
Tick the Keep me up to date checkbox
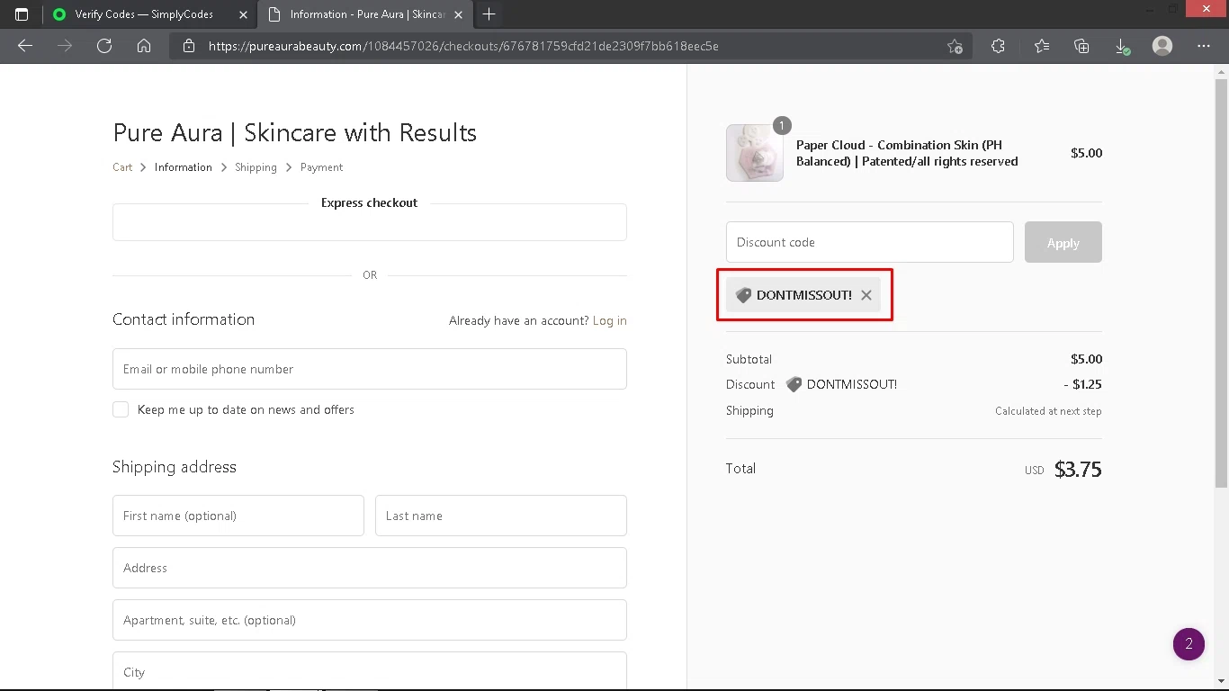click(x=121, y=409)
